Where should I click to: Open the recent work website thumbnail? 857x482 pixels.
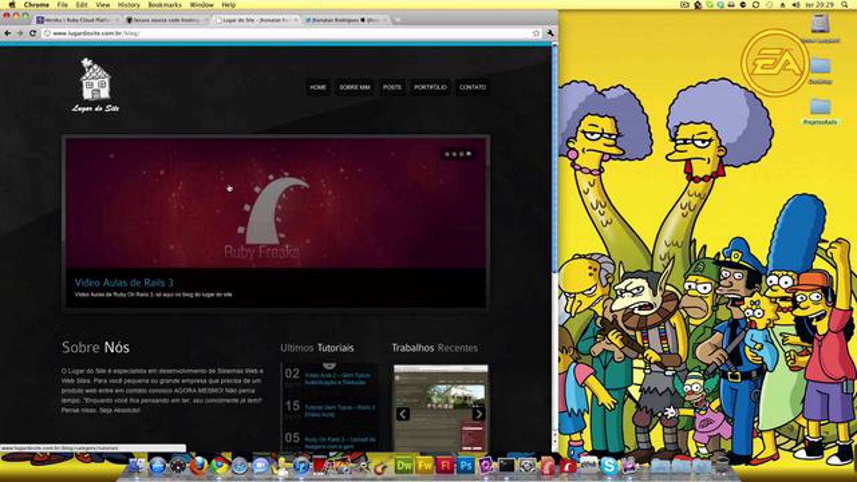441,408
